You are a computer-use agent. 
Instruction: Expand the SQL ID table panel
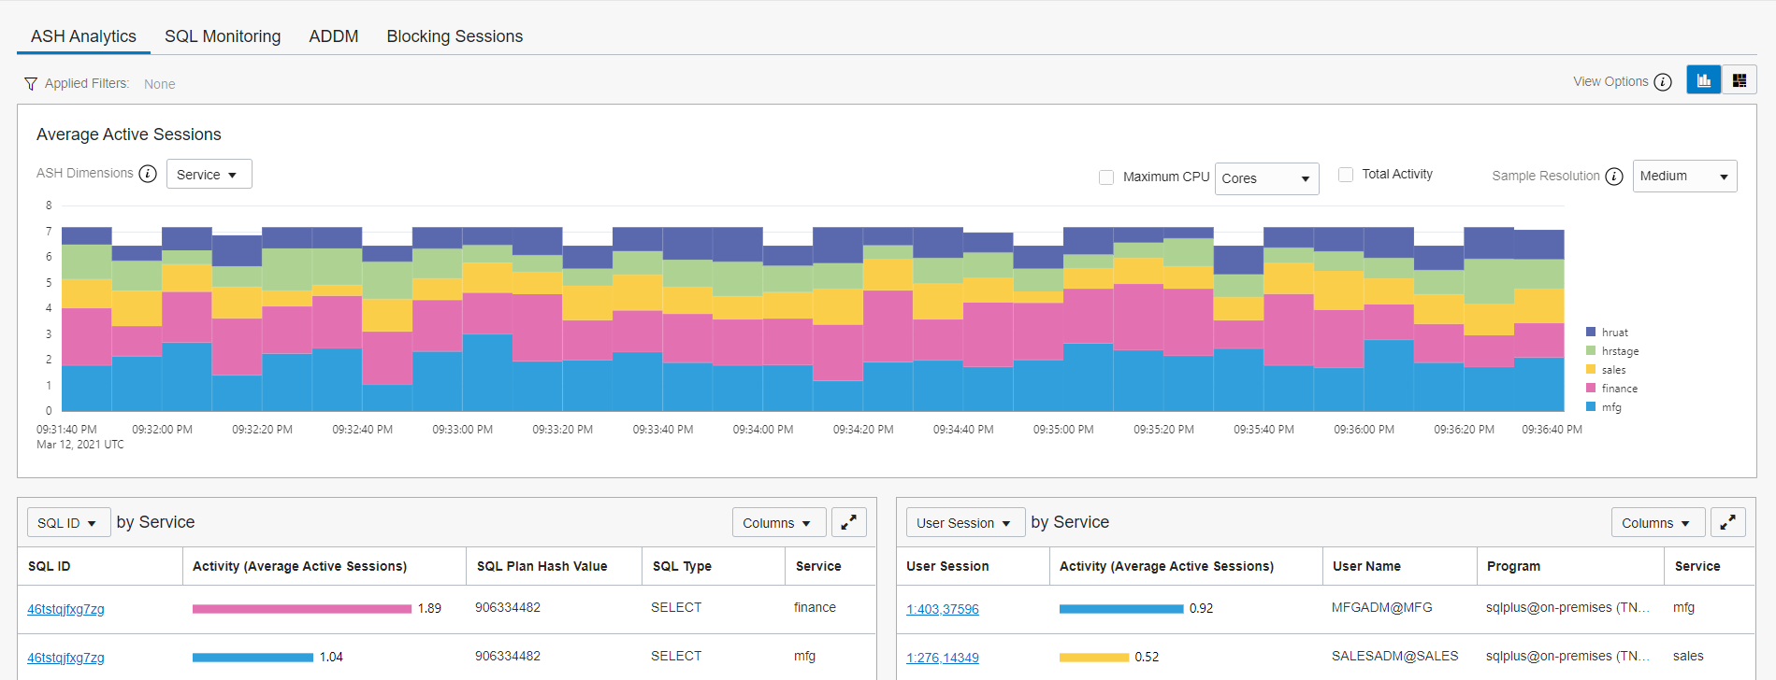click(x=848, y=523)
